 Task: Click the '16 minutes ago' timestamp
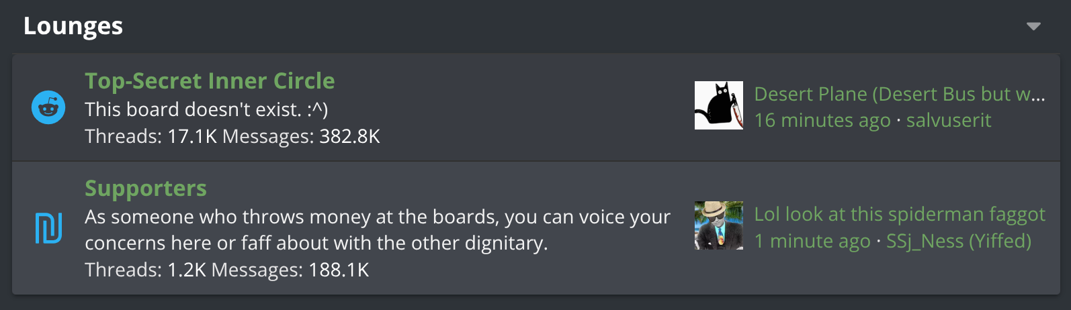pyautogui.click(x=822, y=120)
